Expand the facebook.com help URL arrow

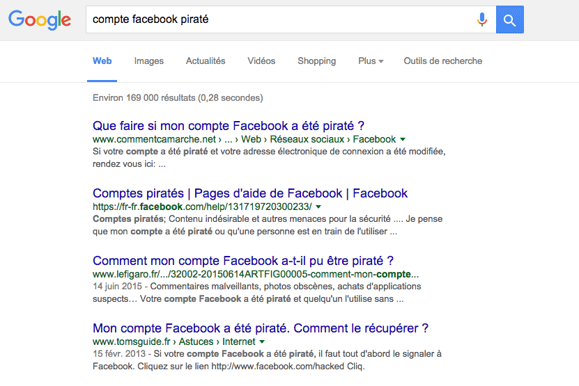(x=318, y=207)
